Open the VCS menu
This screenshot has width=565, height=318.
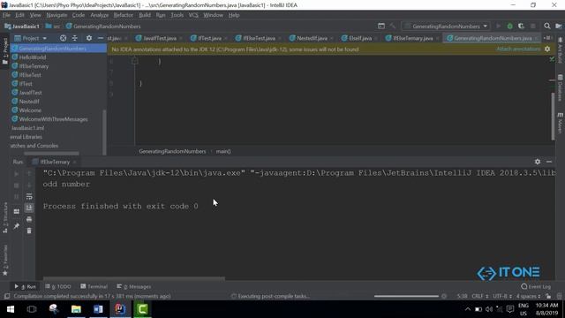(193, 15)
